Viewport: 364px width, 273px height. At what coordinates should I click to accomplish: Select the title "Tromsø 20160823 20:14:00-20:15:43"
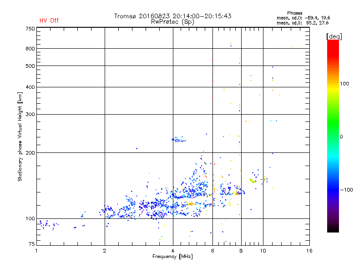click(172, 16)
